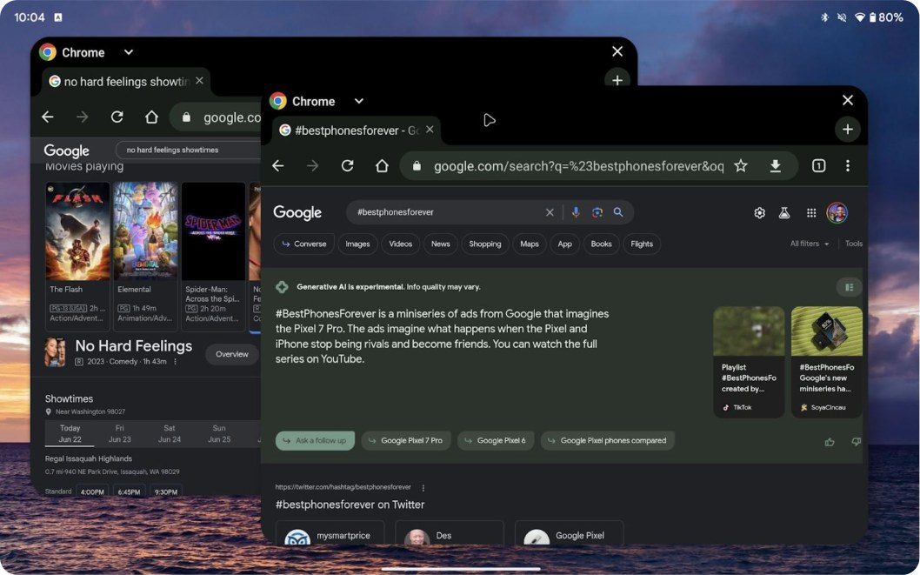Clear the #bestphonesforever search text
The width and height of the screenshot is (920, 575).
(550, 212)
